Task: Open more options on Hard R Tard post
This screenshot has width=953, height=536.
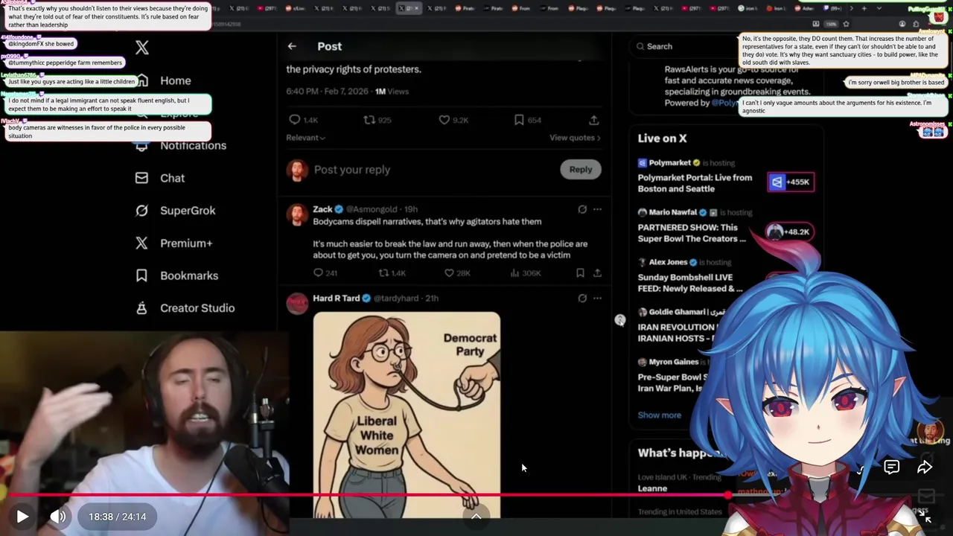Action: click(x=597, y=298)
